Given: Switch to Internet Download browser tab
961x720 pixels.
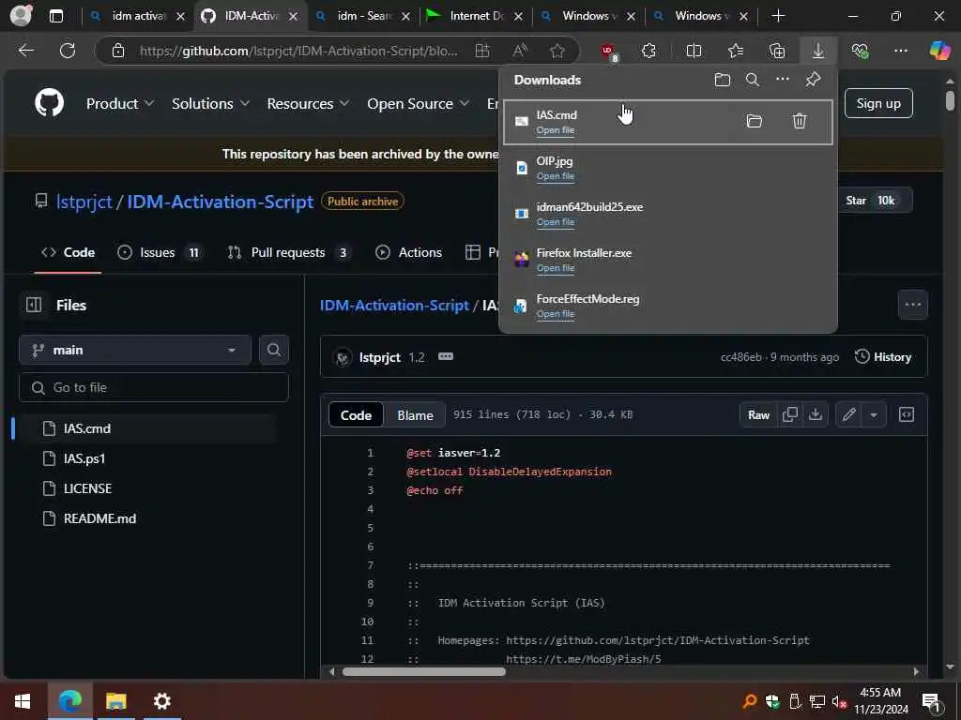Looking at the screenshot, I should pos(475,16).
